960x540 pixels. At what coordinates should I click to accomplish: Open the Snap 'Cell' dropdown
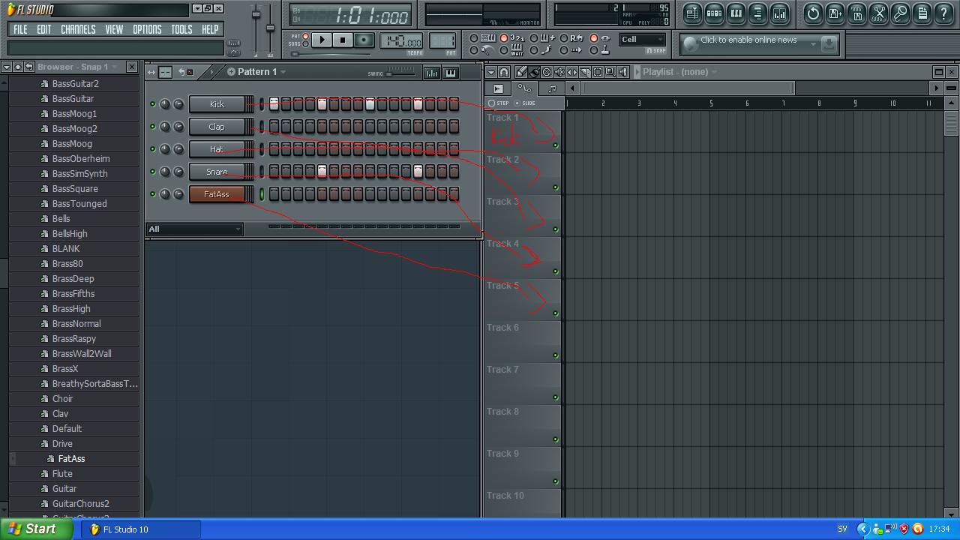pos(643,40)
